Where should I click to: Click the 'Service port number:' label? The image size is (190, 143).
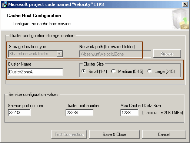(26, 106)
